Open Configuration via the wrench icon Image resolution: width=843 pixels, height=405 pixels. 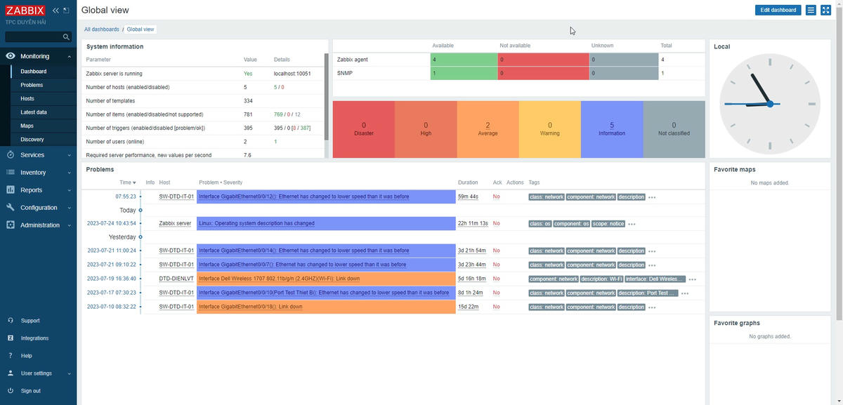[10, 207]
